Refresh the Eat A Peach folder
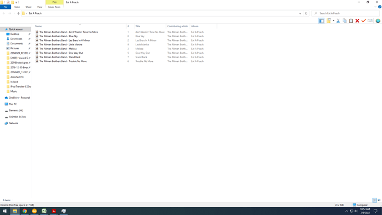 [306, 13]
